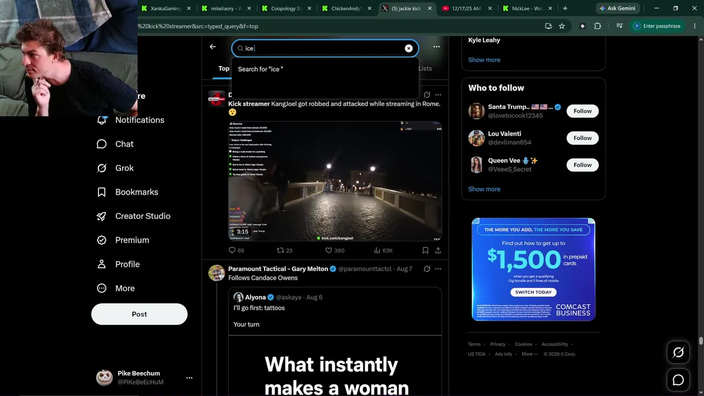The image size is (704, 396).
Task: Open Queen Vee's profile avatar
Action: point(476,165)
